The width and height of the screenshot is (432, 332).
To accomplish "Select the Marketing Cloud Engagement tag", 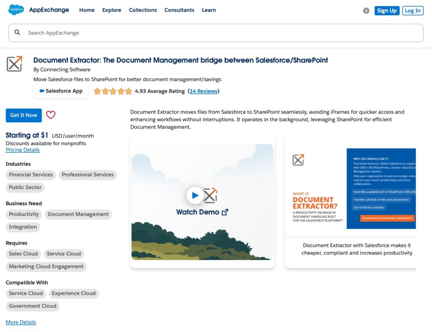I will pos(46,267).
